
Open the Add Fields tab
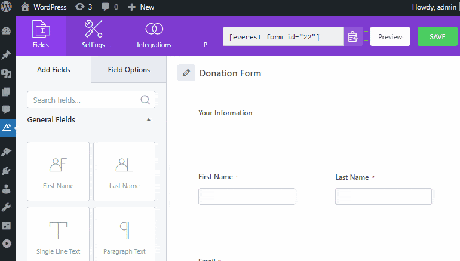point(54,70)
